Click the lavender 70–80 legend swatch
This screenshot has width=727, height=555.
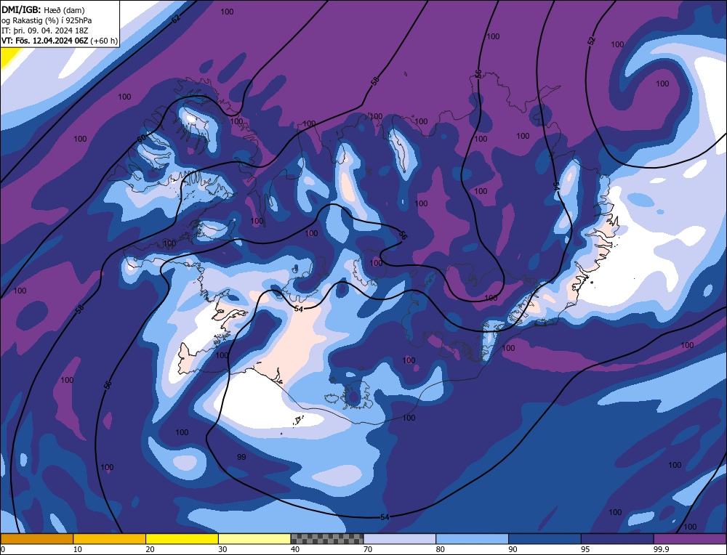(x=400, y=539)
